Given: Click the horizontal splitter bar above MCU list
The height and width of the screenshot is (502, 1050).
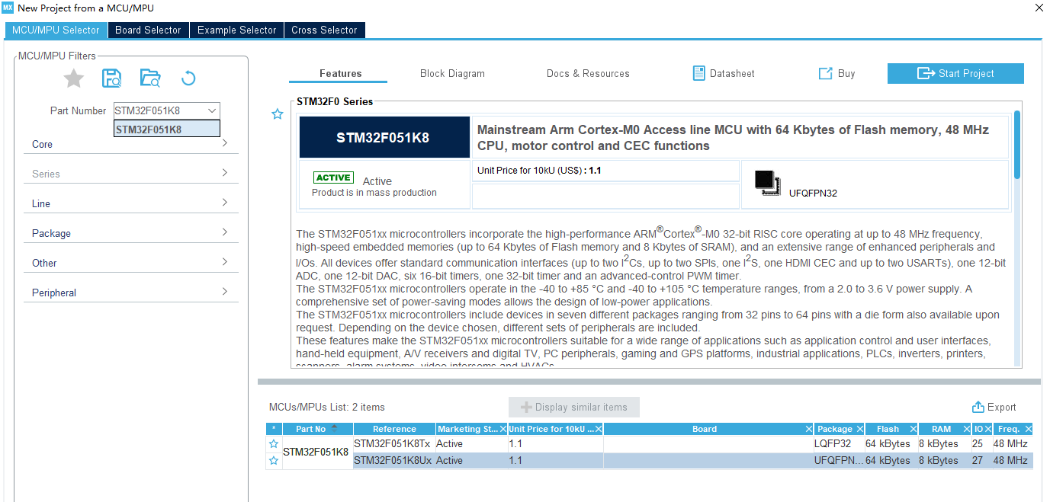Looking at the screenshot, I should [x=649, y=382].
